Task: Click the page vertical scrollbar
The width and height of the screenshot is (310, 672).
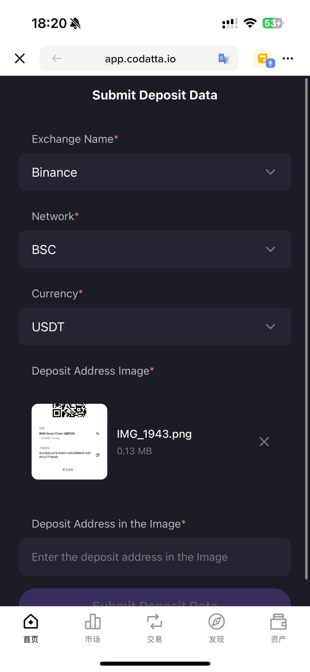Action: tap(306, 329)
